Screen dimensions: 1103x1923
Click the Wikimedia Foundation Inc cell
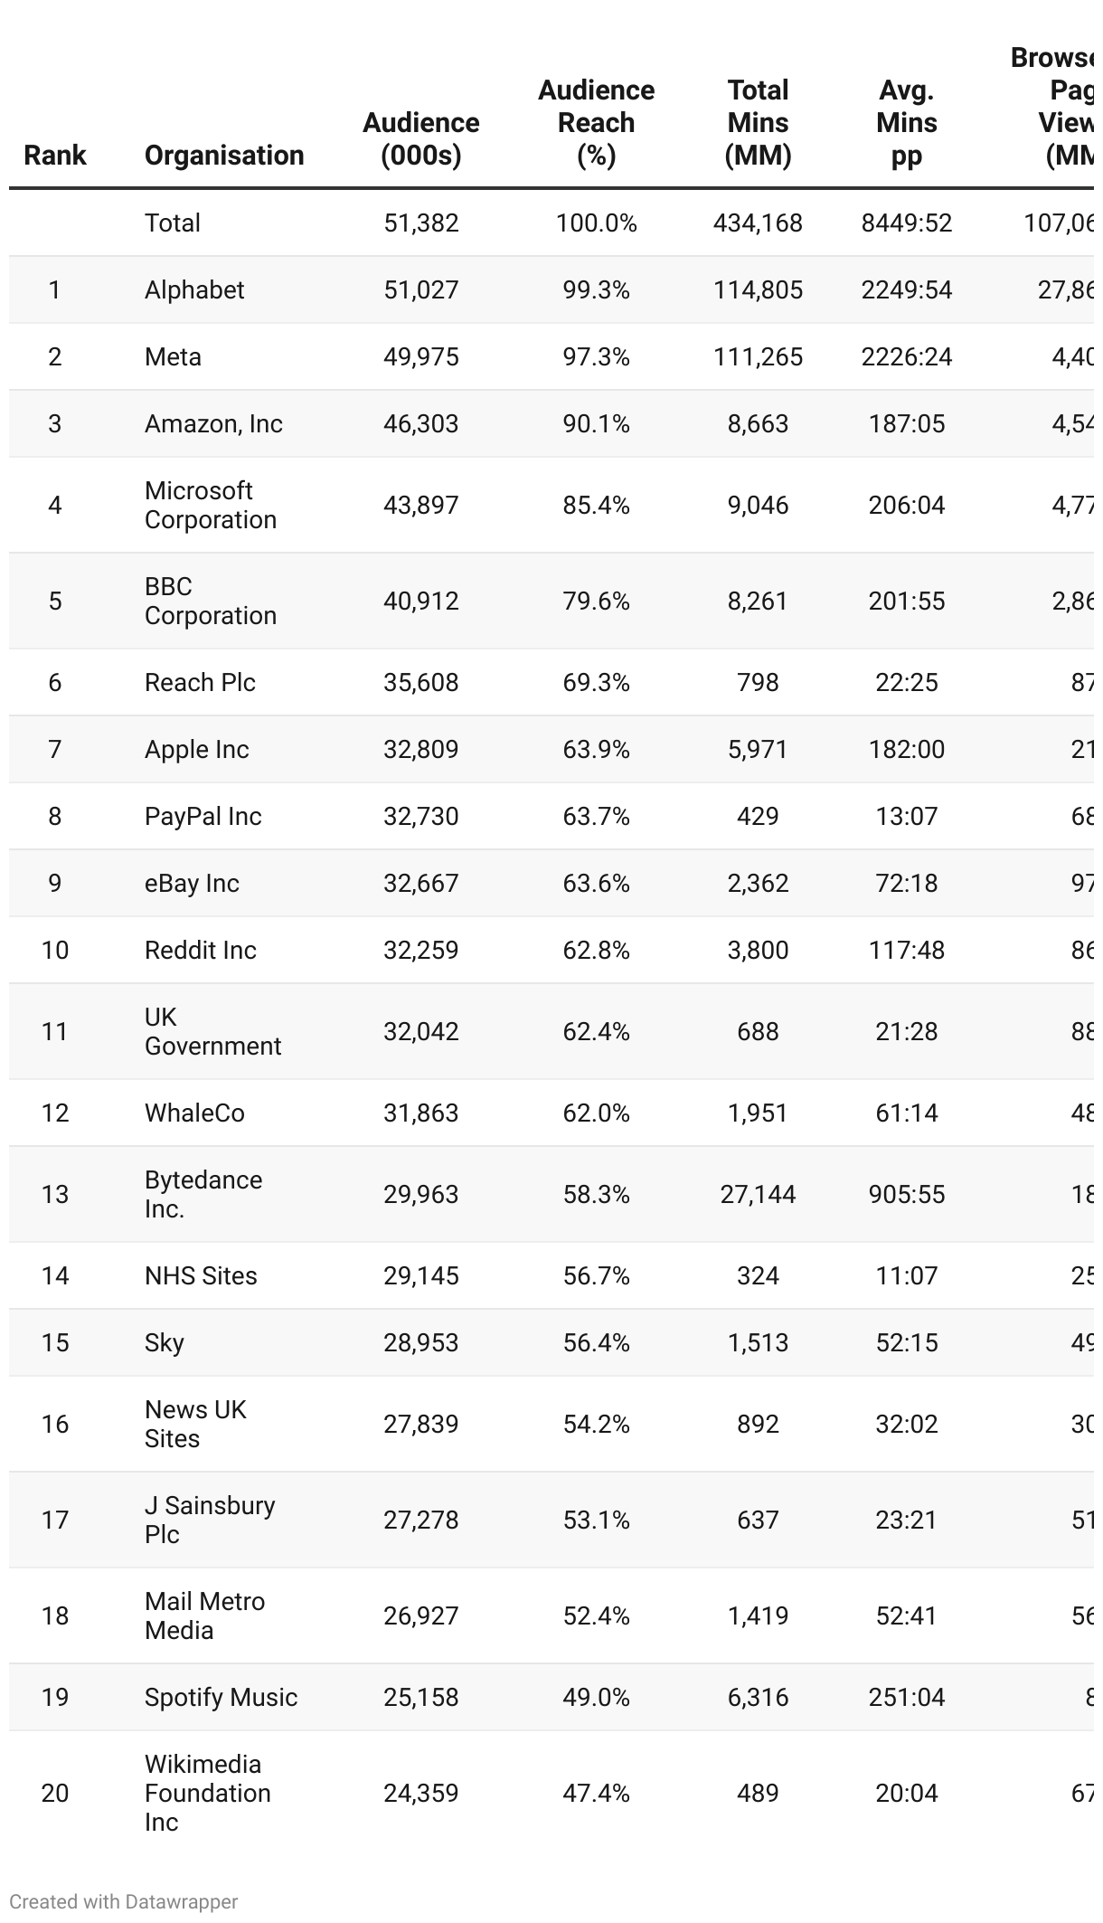click(x=207, y=1793)
